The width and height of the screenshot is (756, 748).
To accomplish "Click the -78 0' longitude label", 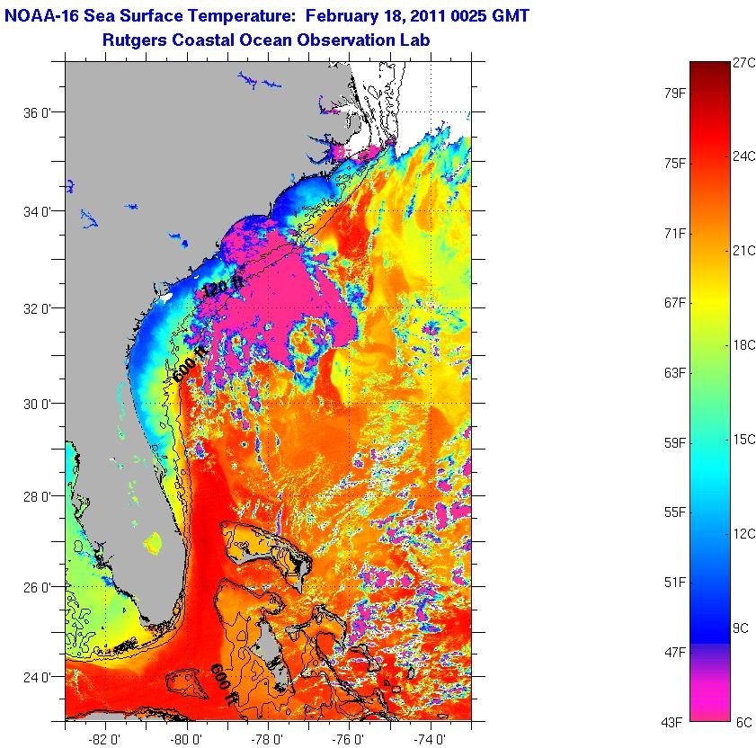I will coord(267,739).
